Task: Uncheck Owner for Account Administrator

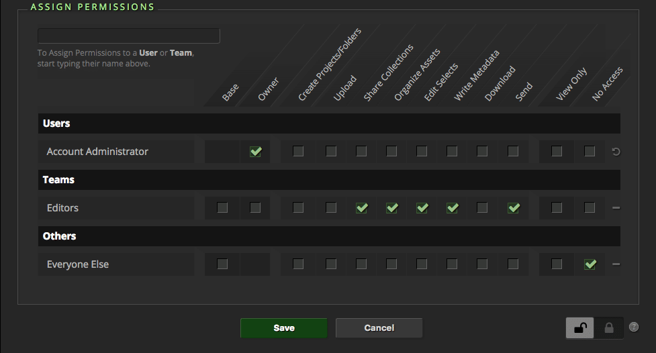Action: pos(255,152)
